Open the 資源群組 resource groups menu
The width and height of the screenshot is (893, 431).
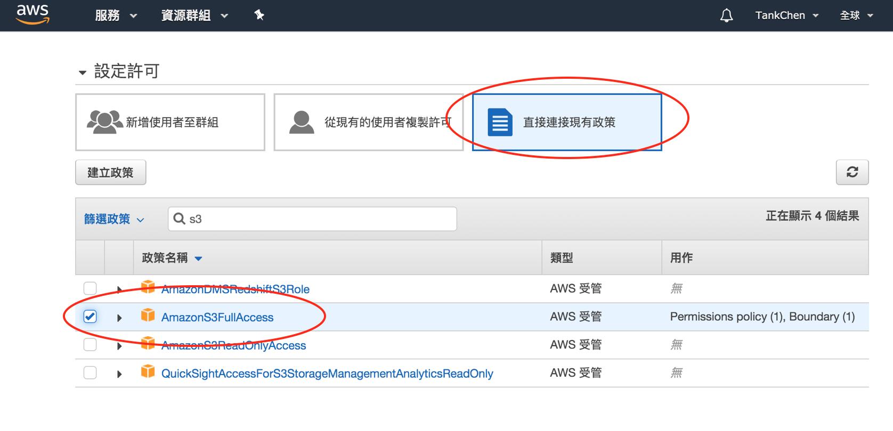pyautogui.click(x=194, y=15)
